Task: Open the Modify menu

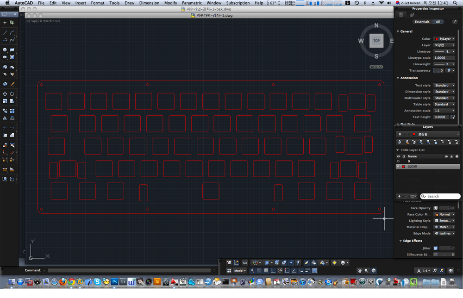Action: click(170, 3)
